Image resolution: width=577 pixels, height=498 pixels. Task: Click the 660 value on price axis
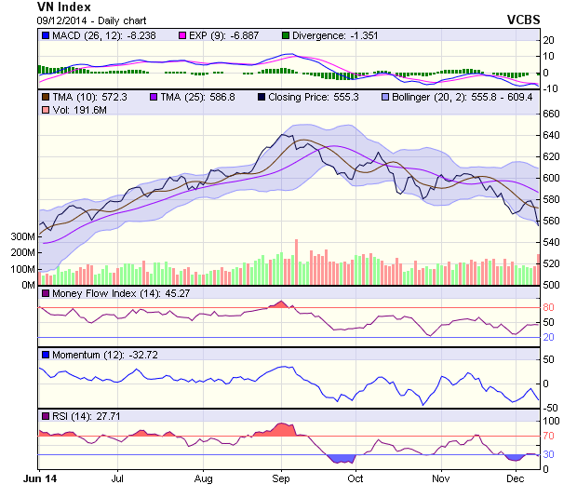[552, 114]
